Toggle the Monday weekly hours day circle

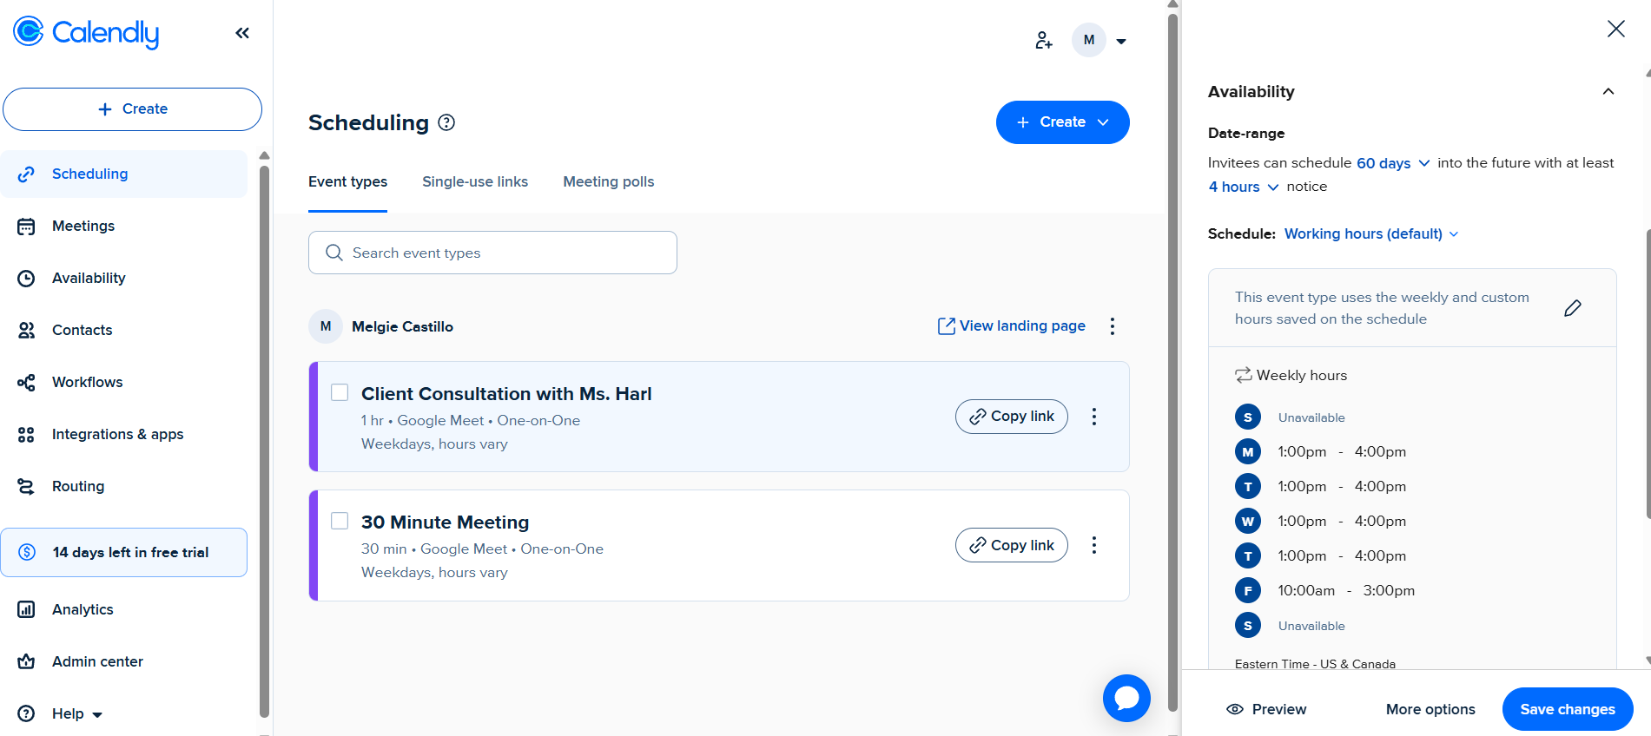coord(1248,451)
